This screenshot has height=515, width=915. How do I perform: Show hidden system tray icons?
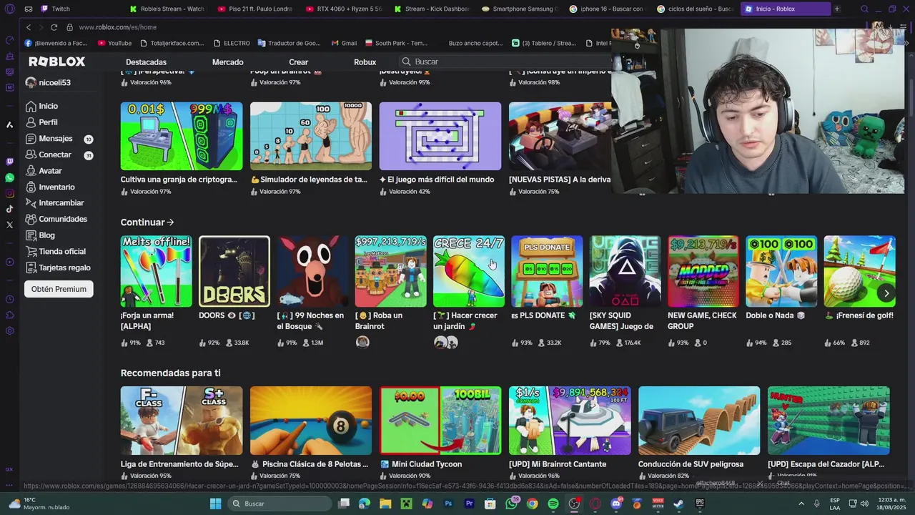[x=801, y=504]
